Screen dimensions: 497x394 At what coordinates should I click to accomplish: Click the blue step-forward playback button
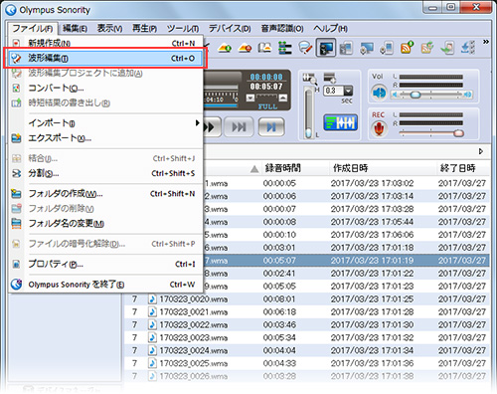coord(271,127)
